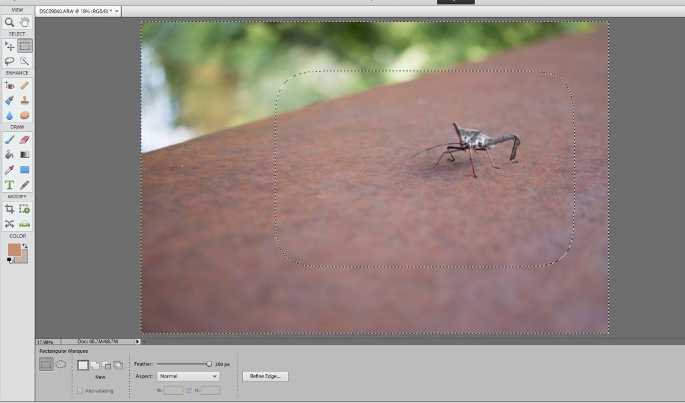This screenshot has height=403, width=685.
Task: Expand the document info arrow in status bar
Action: click(x=138, y=341)
